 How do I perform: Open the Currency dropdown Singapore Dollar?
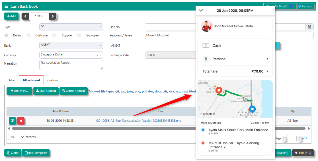click(71, 55)
